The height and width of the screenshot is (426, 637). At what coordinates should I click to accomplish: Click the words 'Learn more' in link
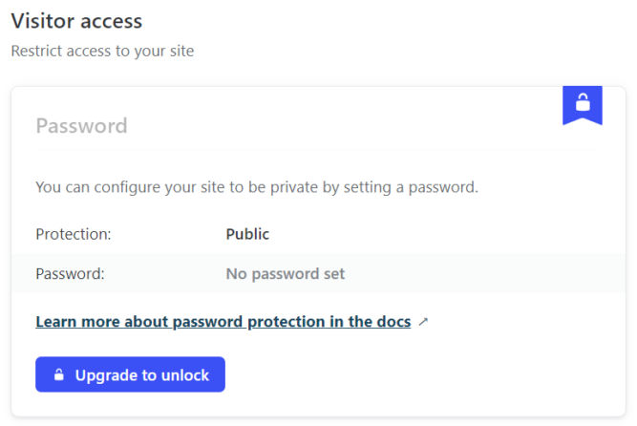coord(78,322)
